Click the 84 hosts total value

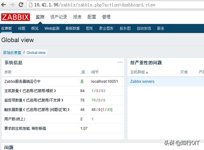tap(82, 91)
